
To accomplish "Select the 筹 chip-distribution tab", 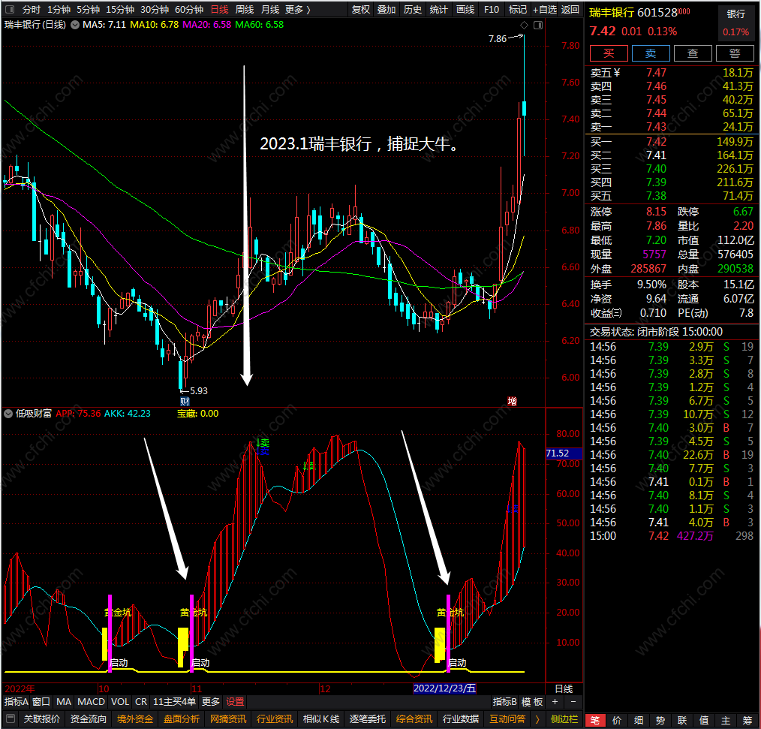I will click(748, 720).
